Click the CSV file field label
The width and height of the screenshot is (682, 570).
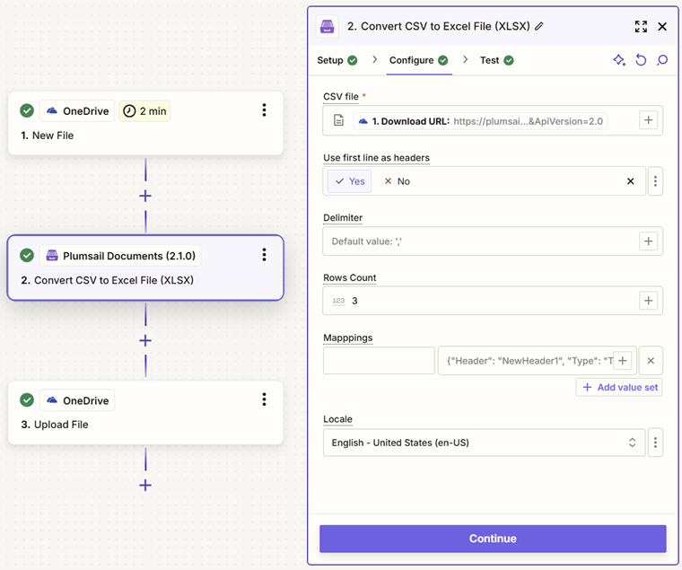[x=341, y=97]
